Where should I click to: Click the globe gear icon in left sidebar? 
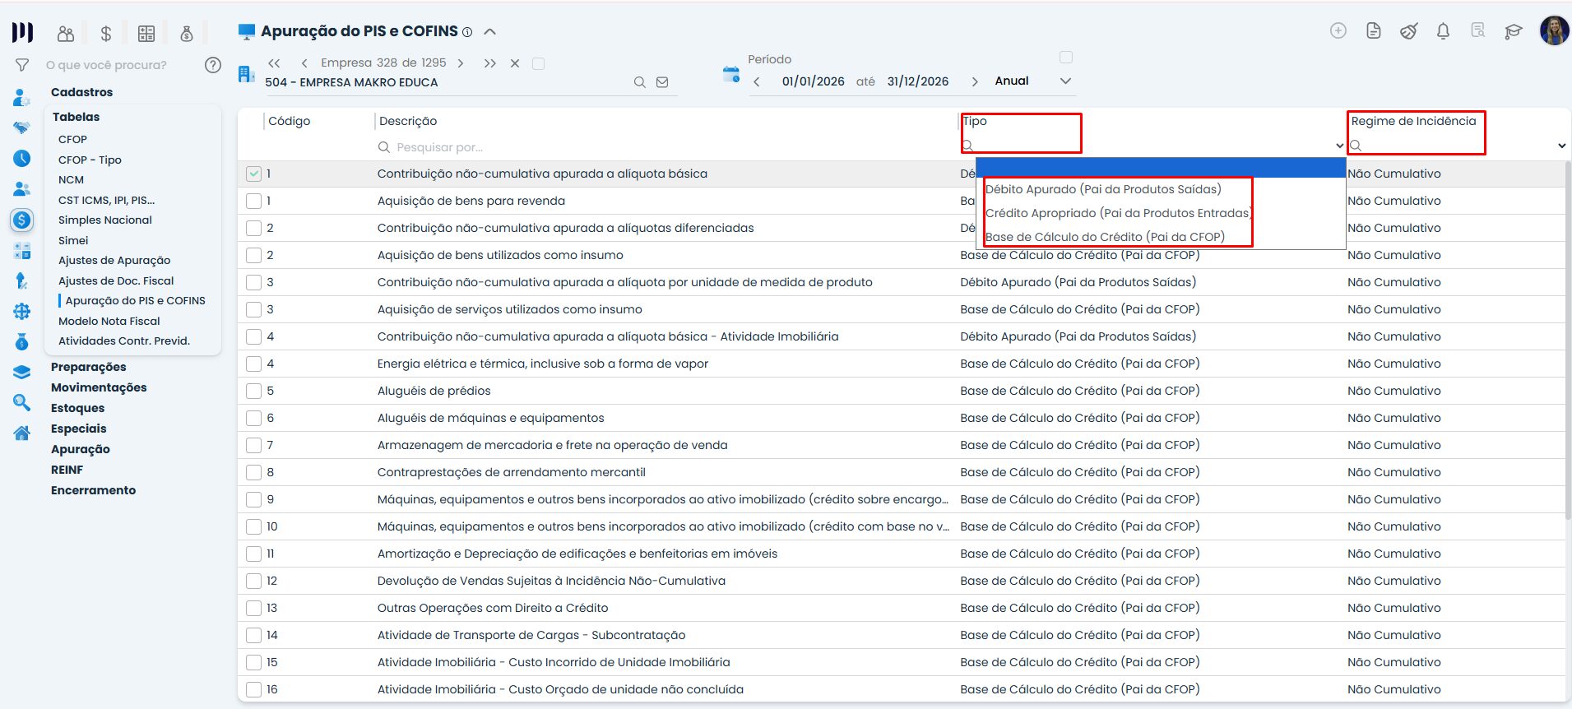pyautogui.click(x=22, y=311)
